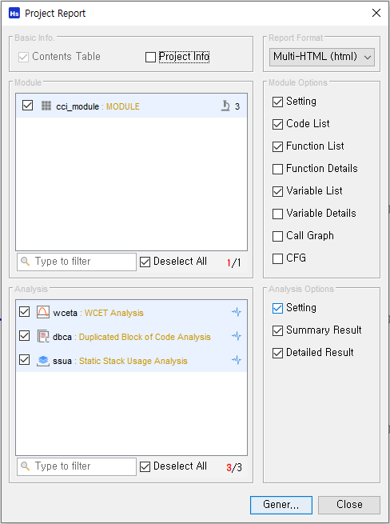The height and width of the screenshot is (524, 390).
Task: Click the cci_module grid icon
Action: (x=46, y=106)
